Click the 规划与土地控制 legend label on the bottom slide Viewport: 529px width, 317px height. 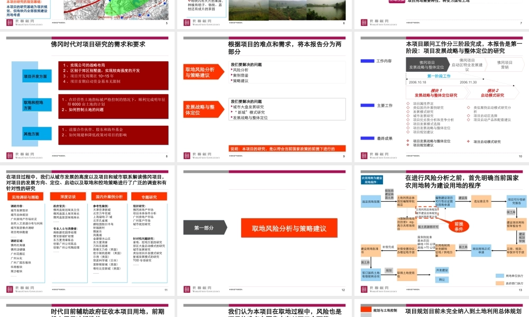(385, 310)
